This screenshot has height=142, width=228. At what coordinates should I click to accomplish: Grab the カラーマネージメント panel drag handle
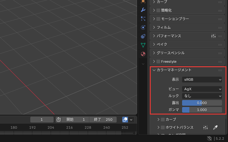tap(220, 70)
